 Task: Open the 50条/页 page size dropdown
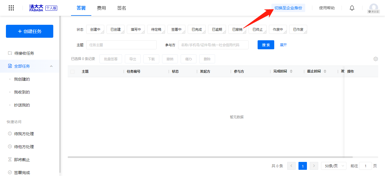tap(334, 166)
